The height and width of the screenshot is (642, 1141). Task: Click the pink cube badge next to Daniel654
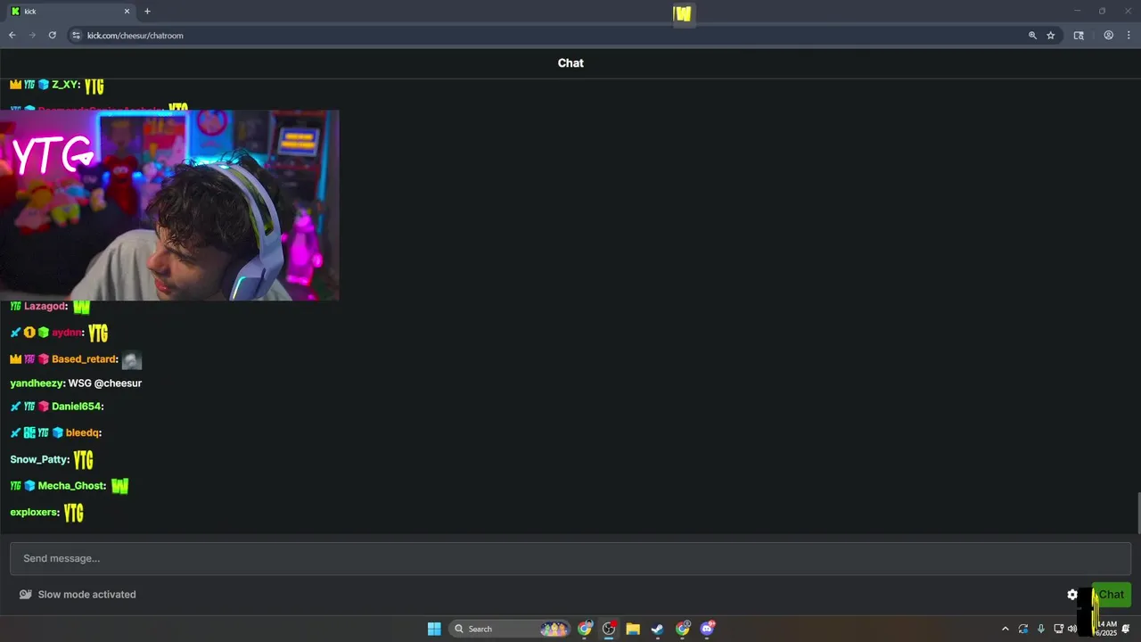click(x=43, y=407)
